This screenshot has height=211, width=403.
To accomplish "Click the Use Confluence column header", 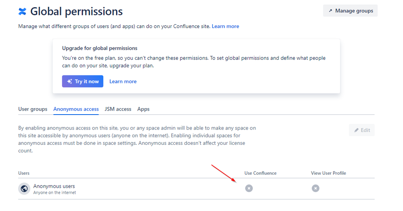I will tap(260, 173).
